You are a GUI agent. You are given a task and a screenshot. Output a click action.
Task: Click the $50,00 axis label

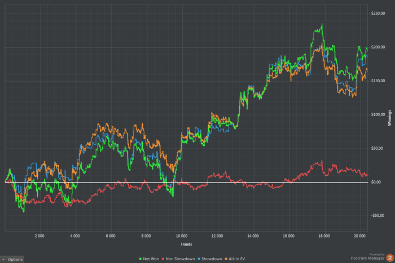(377, 148)
